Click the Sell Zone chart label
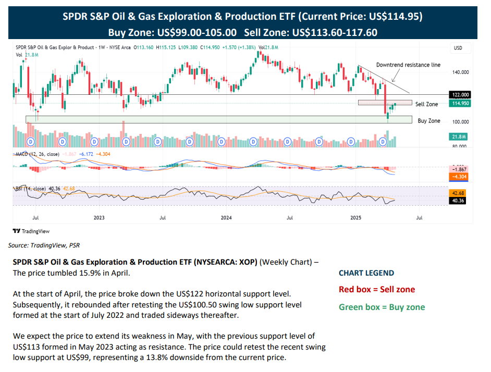 [x=426, y=104]
